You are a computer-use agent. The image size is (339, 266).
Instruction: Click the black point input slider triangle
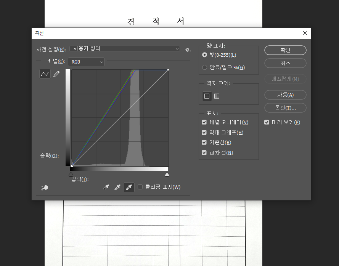tap(71, 174)
